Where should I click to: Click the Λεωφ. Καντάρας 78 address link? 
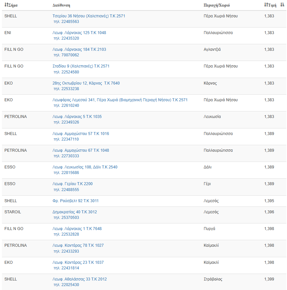click(x=78, y=245)
